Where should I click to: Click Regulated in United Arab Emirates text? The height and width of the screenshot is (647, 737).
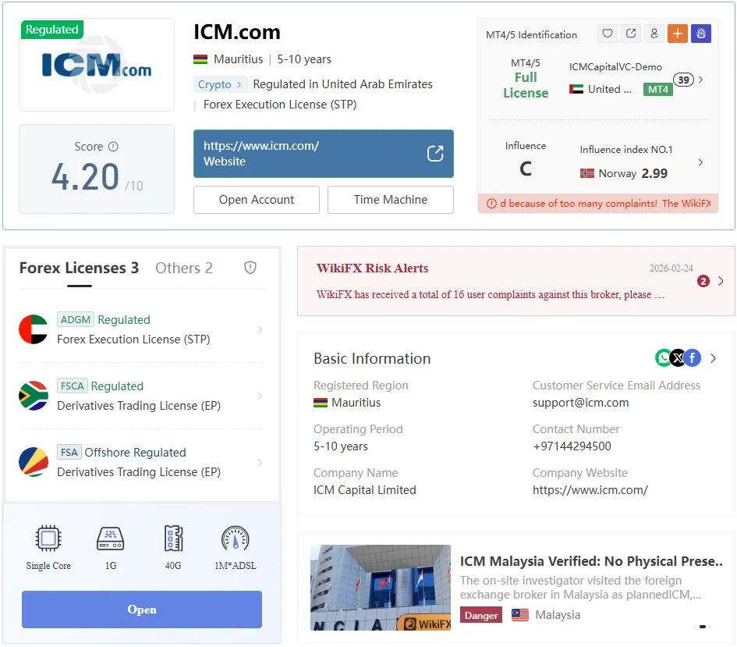point(342,84)
